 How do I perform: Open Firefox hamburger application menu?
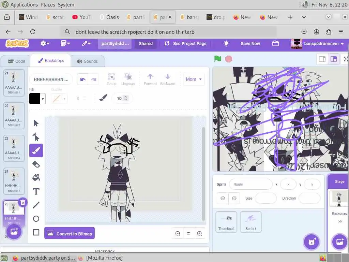[x=340, y=32]
